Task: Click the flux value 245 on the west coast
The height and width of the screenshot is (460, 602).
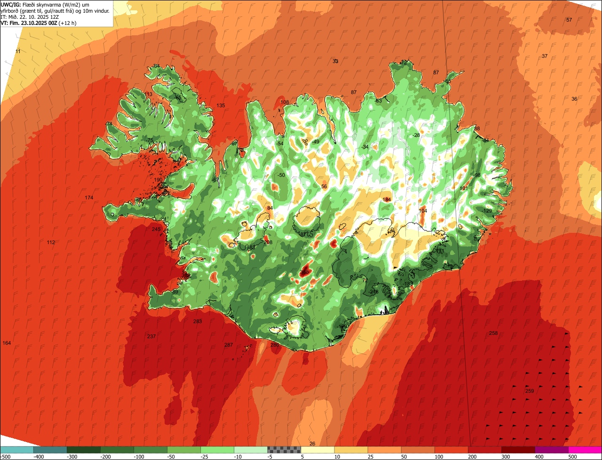Action: click(x=156, y=229)
